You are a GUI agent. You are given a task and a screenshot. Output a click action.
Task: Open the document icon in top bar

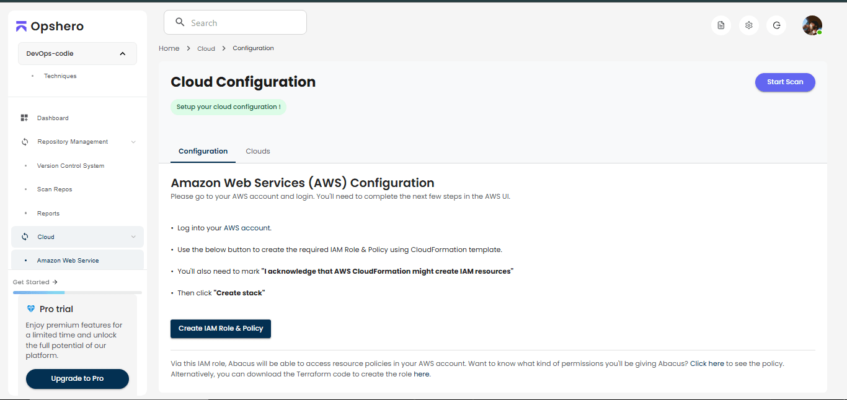721,25
